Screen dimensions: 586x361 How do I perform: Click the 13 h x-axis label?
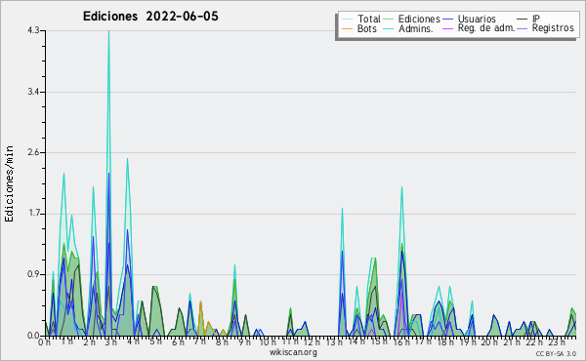pyautogui.click(x=334, y=342)
